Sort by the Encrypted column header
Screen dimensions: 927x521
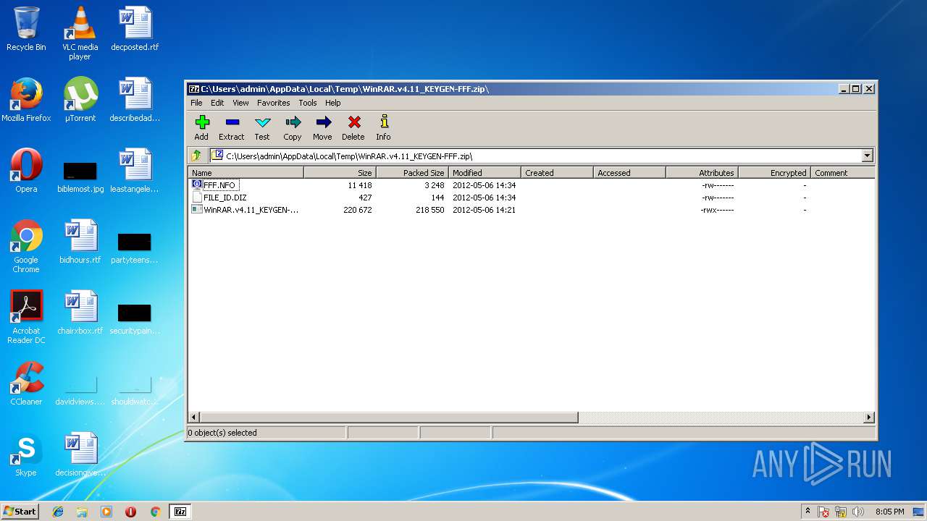point(775,173)
